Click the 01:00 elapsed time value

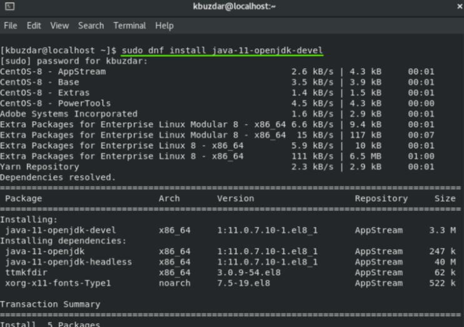tap(421, 156)
